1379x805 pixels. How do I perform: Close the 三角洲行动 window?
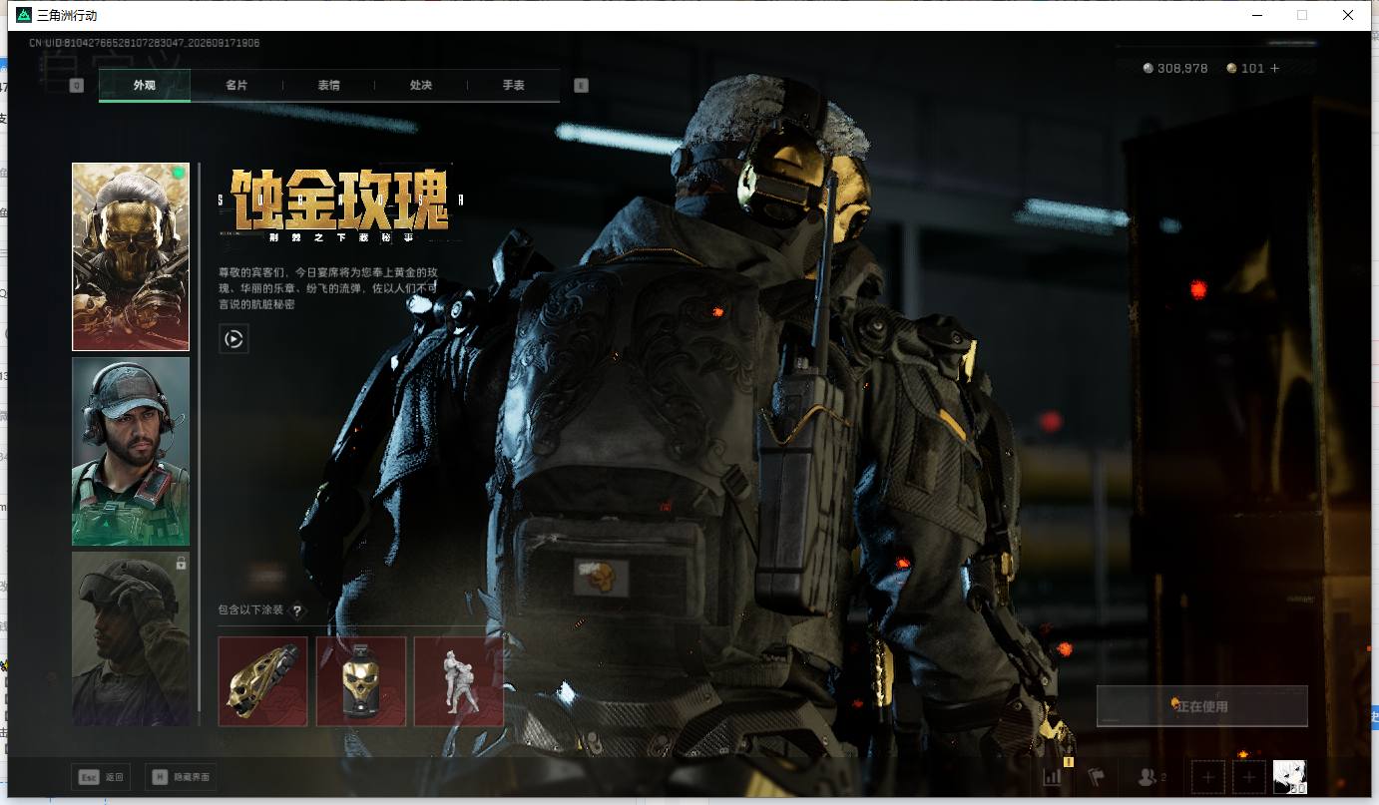[1348, 15]
